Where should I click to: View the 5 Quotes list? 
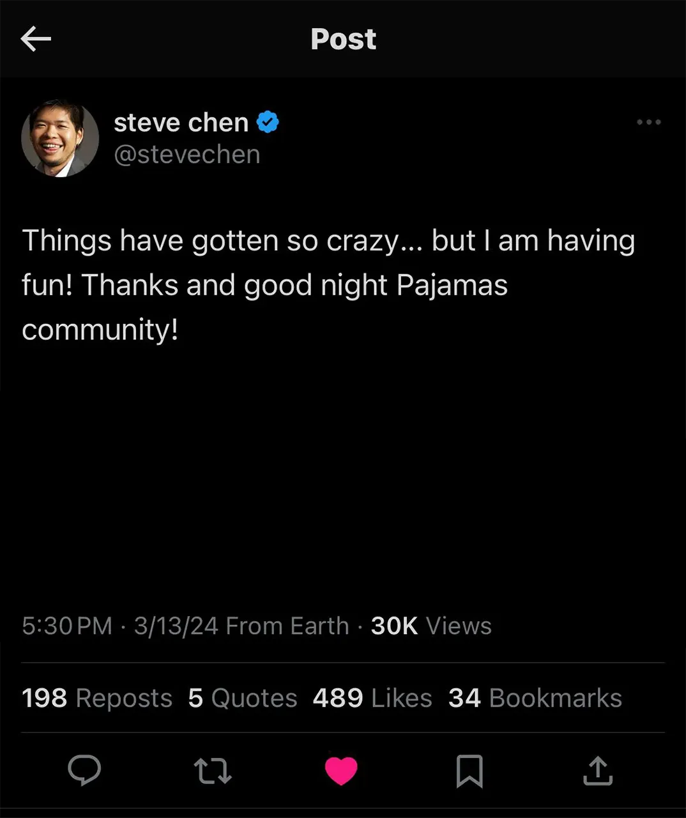(x=243, y=698)
